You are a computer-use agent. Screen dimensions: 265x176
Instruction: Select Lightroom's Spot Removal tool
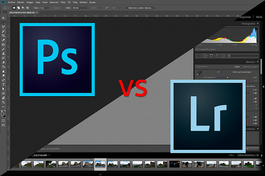pyautogui.click(x=205, y=56)
